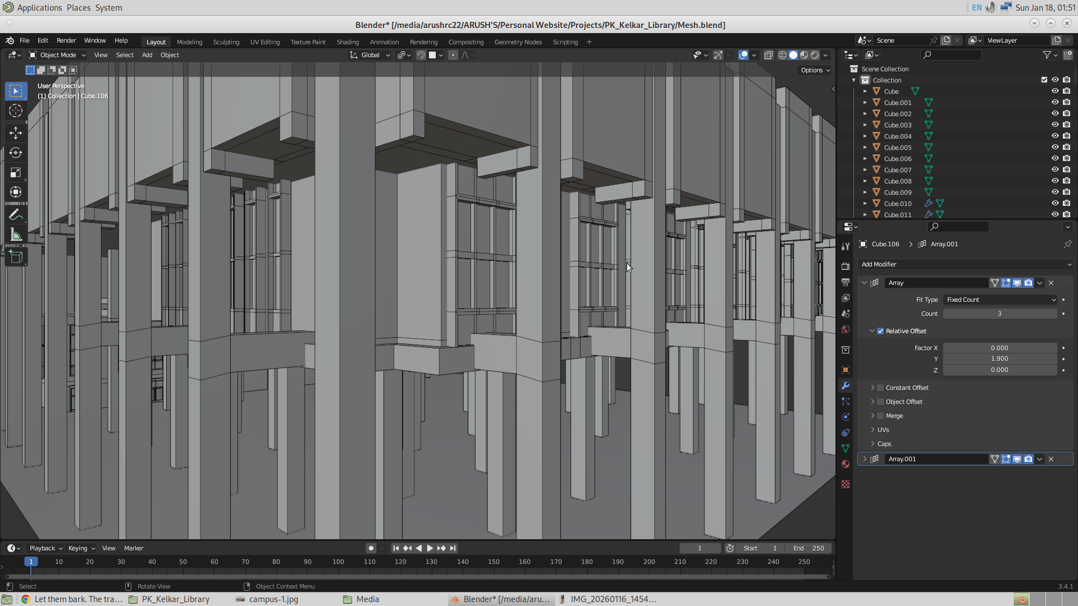Toggle X-ray view in the viewport header
Screen dimensions: 1078x606
[768, 55]
